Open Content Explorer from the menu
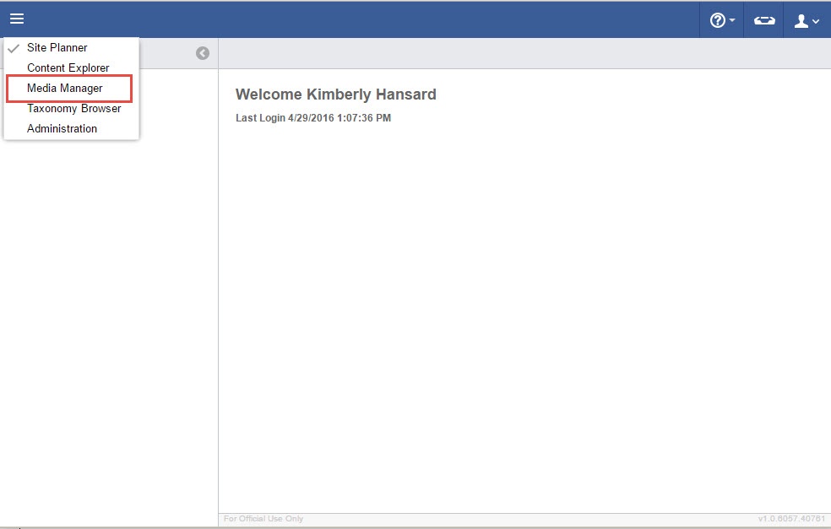The height and width of the screenshot is (529, 831). coord(68,68)
